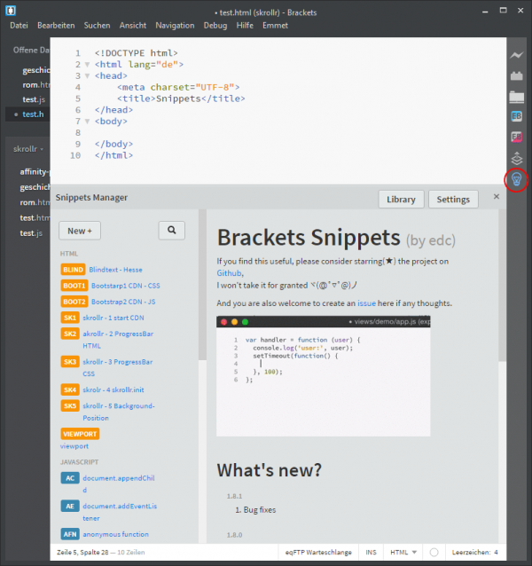
Task: Open the issue link
Action: (366, 303)
